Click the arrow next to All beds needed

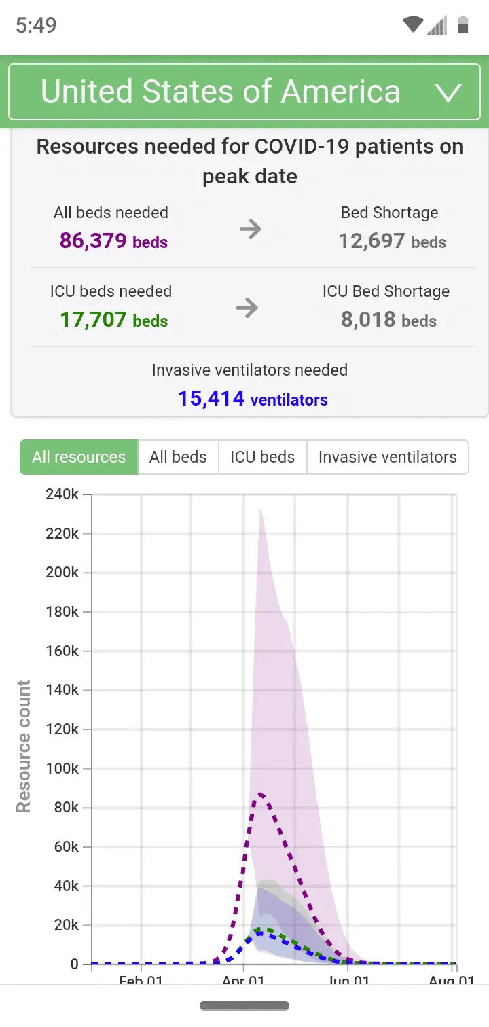point(251,230)
